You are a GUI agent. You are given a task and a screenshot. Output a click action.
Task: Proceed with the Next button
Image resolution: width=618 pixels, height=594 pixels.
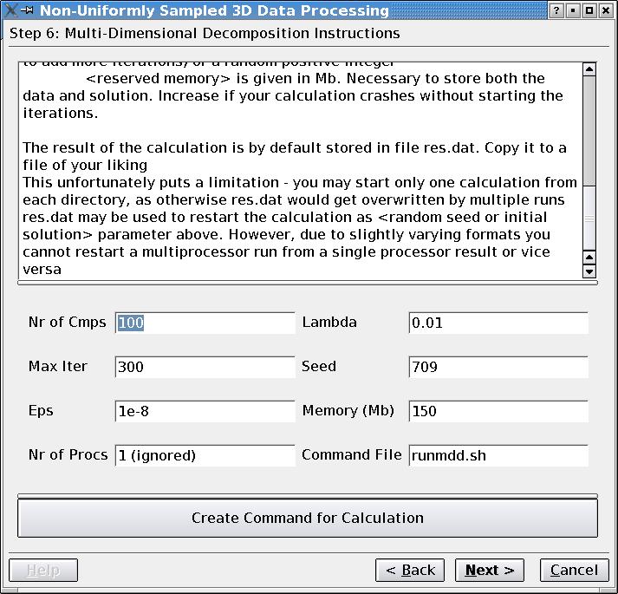coord(490,570)
